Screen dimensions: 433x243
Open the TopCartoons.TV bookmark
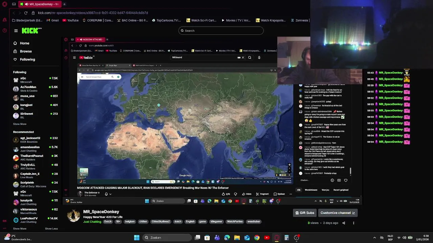tap(166, 20)
